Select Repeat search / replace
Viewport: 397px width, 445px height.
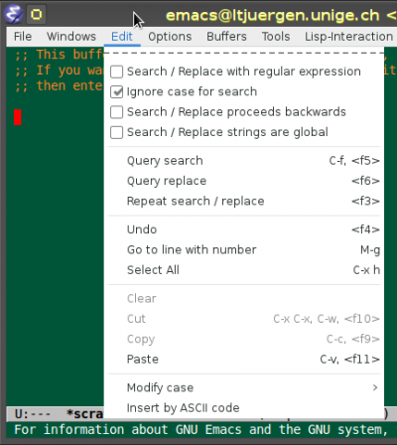(244, 201)
